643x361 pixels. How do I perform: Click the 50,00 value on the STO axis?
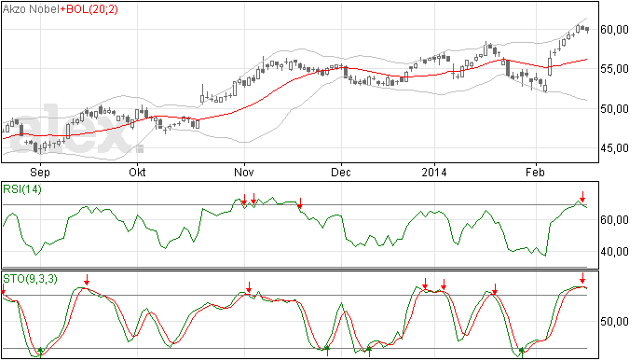614,322
